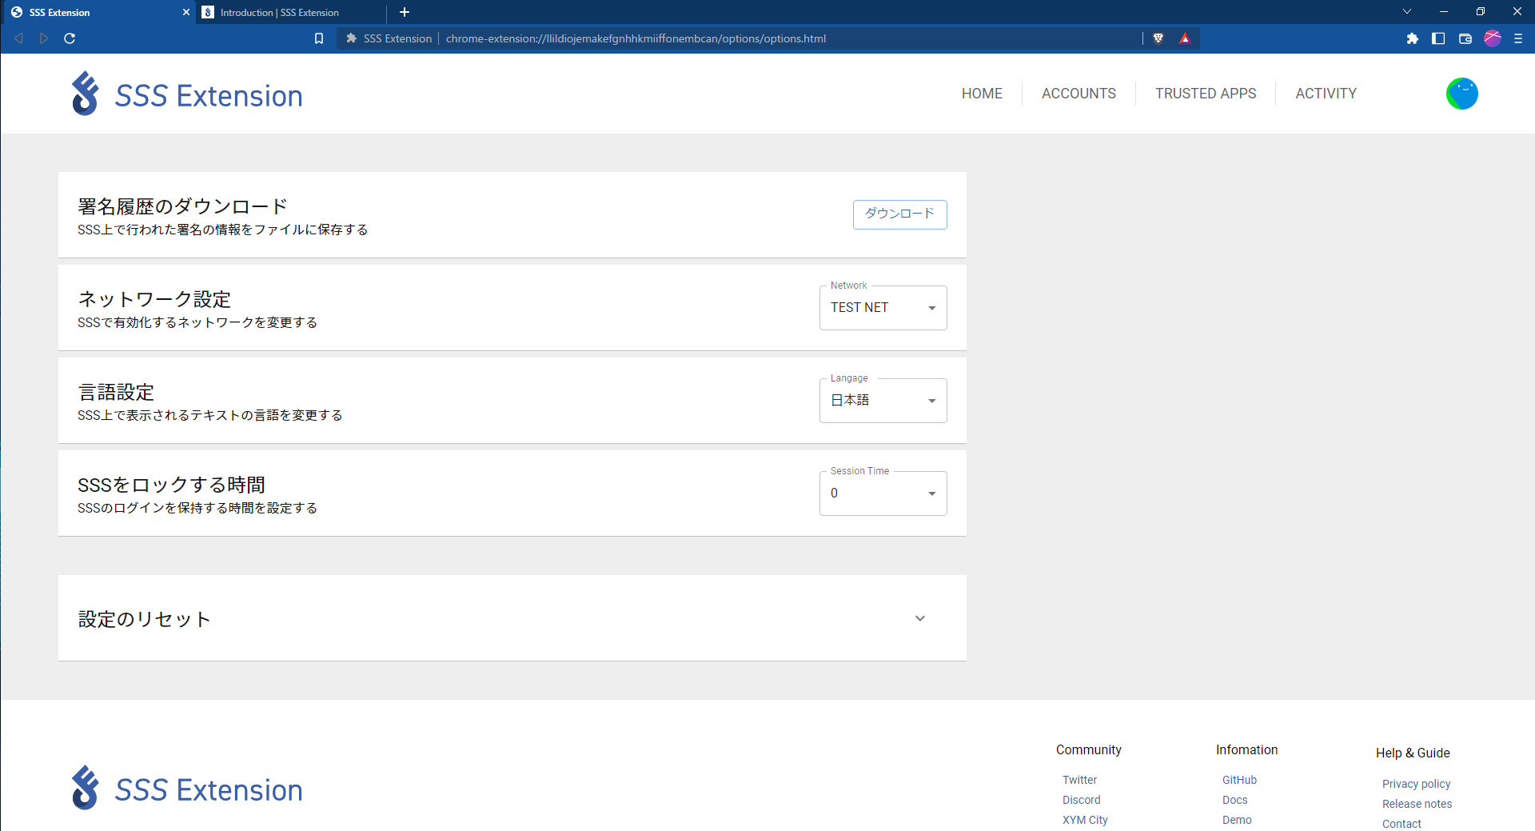Click the ダウンロード button
1535x831 pixels.
[899, 214]
